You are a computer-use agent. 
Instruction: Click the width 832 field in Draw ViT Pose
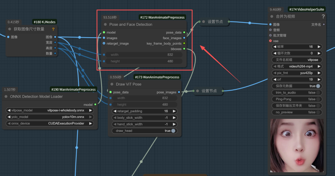click(145, 98)
